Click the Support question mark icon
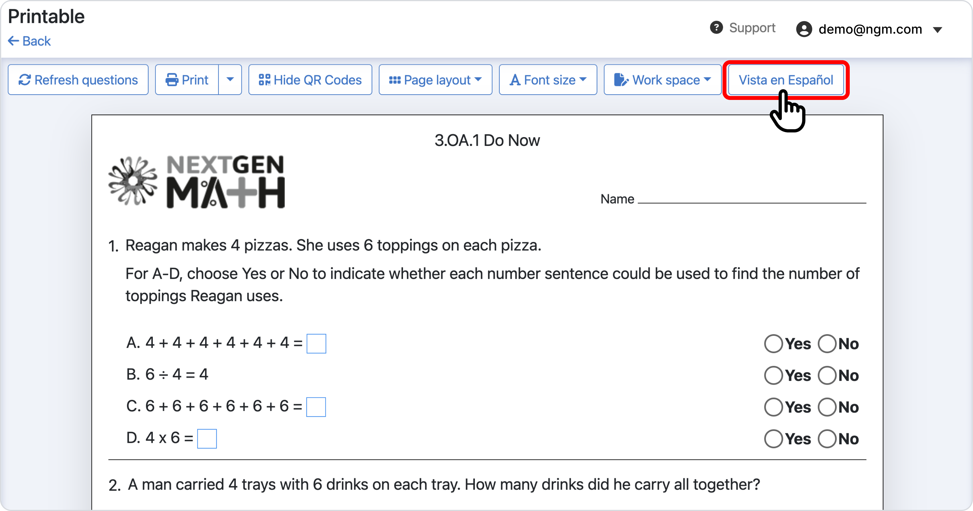Viewport: 973px width, 511px height. point(716,28)
